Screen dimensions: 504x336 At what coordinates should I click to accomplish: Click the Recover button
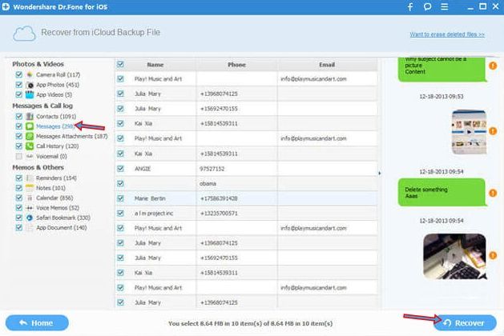[x=465, y=323]
